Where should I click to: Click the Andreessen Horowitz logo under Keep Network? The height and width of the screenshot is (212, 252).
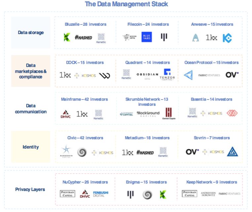pyautogui.click(x=208, y=194)
